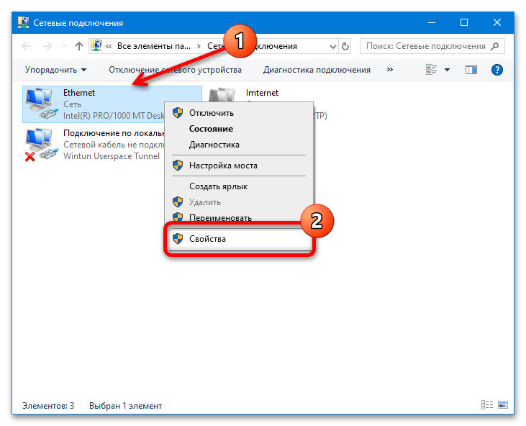Open the Упорядочить dropdown menu
The width and height of the screenshot is (526, 426).
point(55,70)
